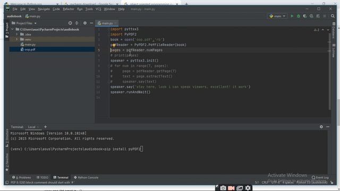The width and height of the screenshot is (340, 191).
Task: Collapse all in the Project panel
Action: pyautogui.click(x=76, y=23)
